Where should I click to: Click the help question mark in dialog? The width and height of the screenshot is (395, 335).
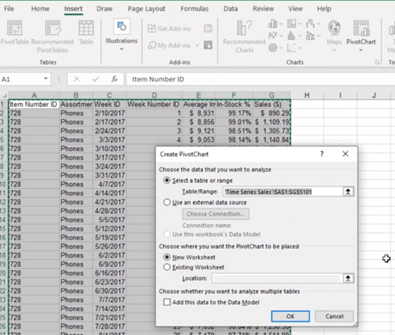[x=322, y=154]
